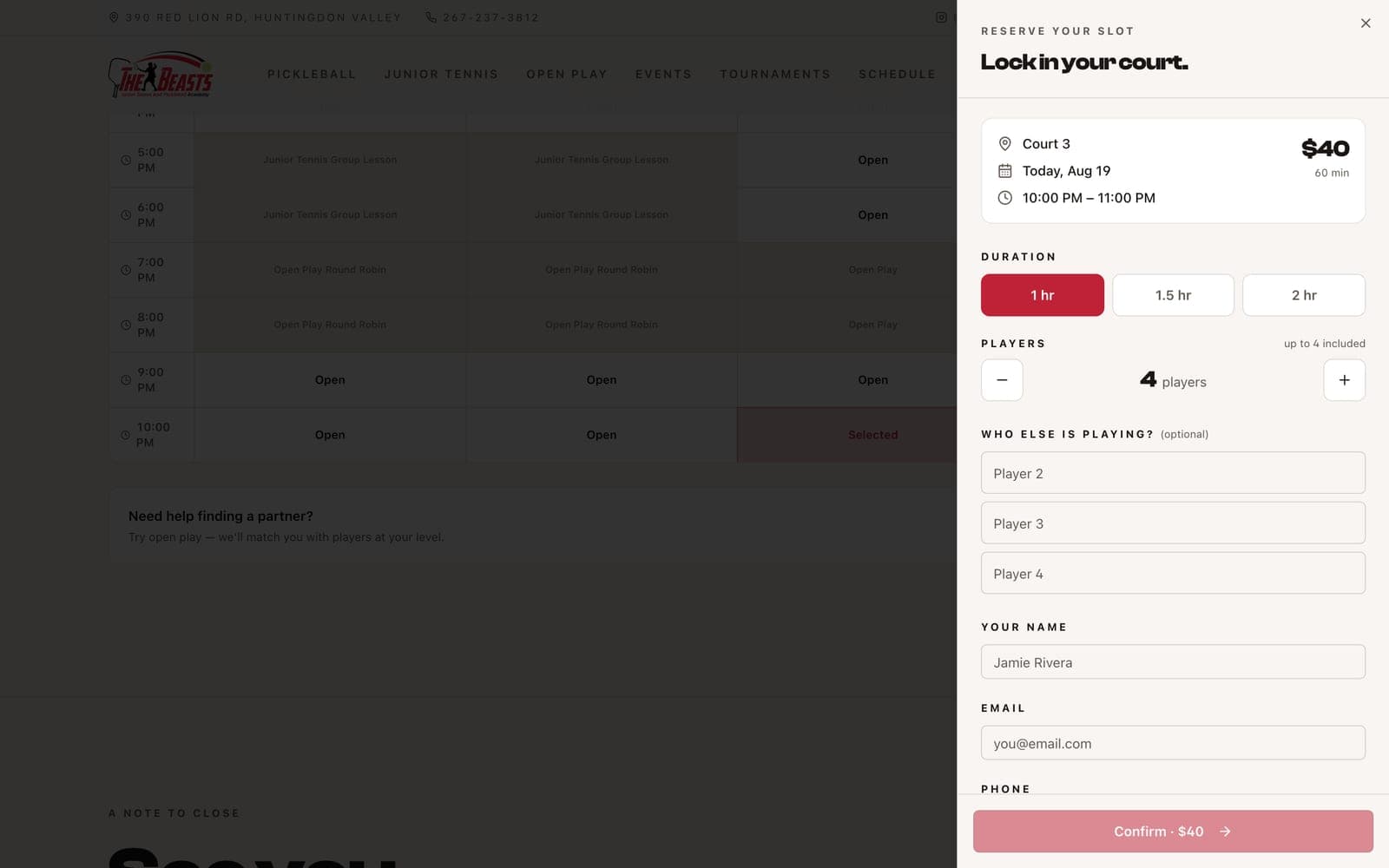Select the 1.5 hr duration option
The width and height of the screenshot is (1389, 868).
1173,295
